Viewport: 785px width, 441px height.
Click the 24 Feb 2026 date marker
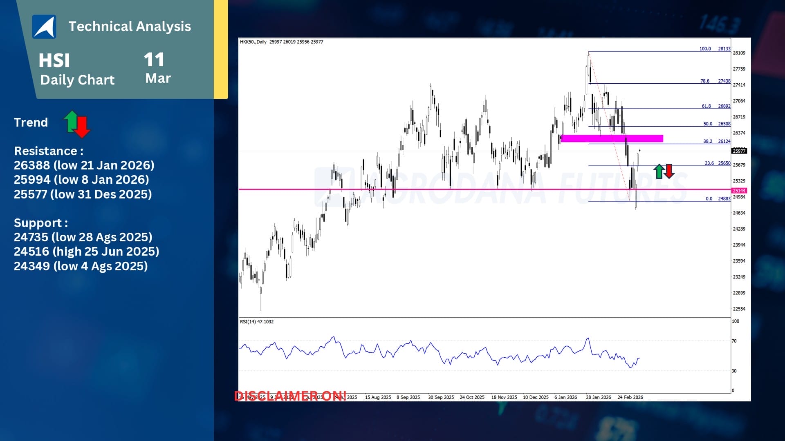630,397
